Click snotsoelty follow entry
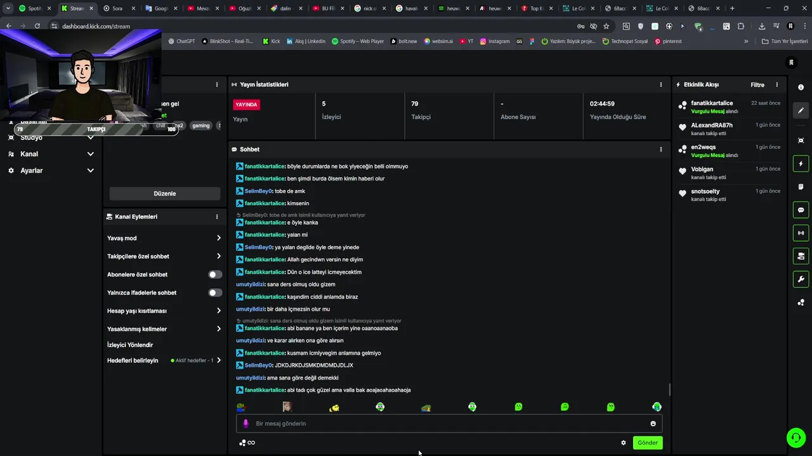812x456 pixels. point(729,195)
